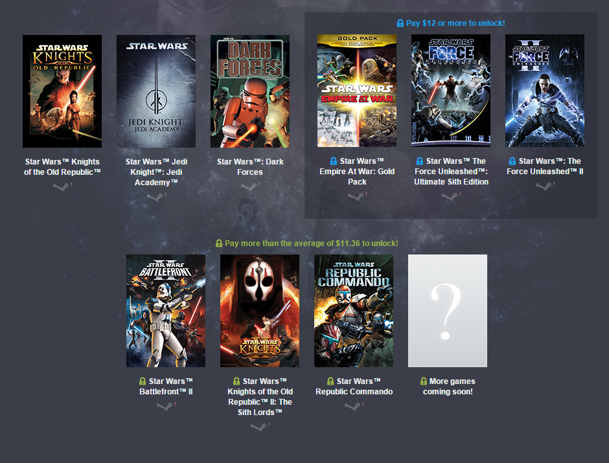Open the Sith Lords cover art

(x=260, y=311)
